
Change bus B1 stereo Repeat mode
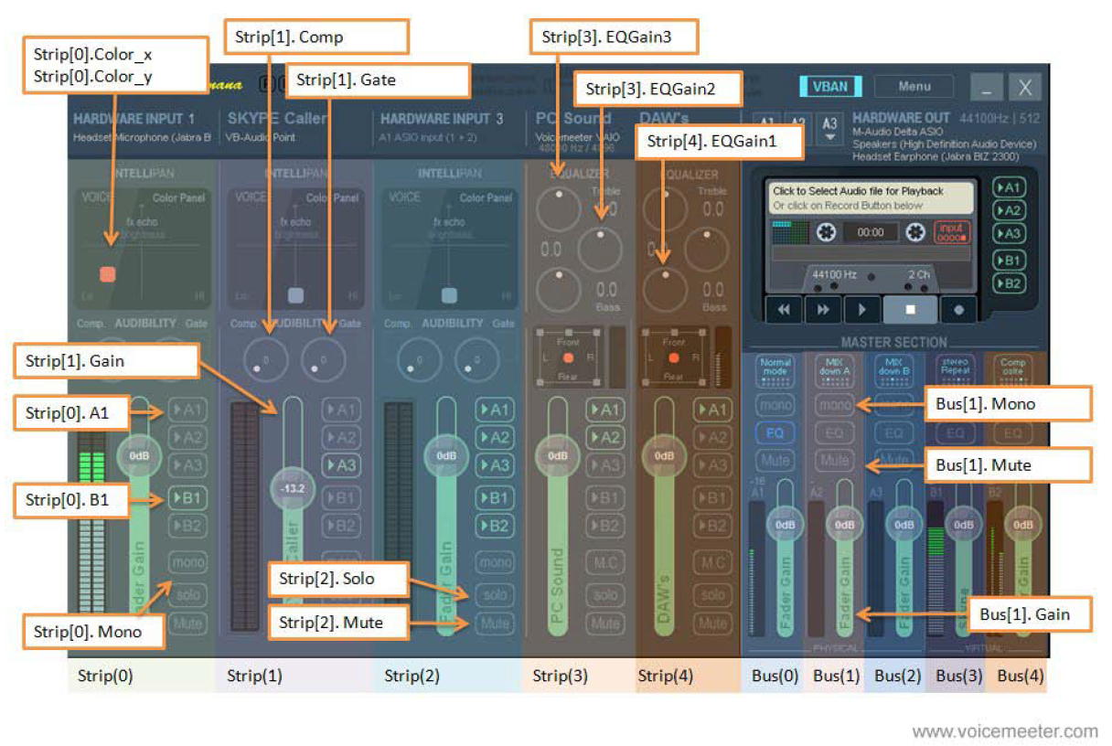pos(954,371)
